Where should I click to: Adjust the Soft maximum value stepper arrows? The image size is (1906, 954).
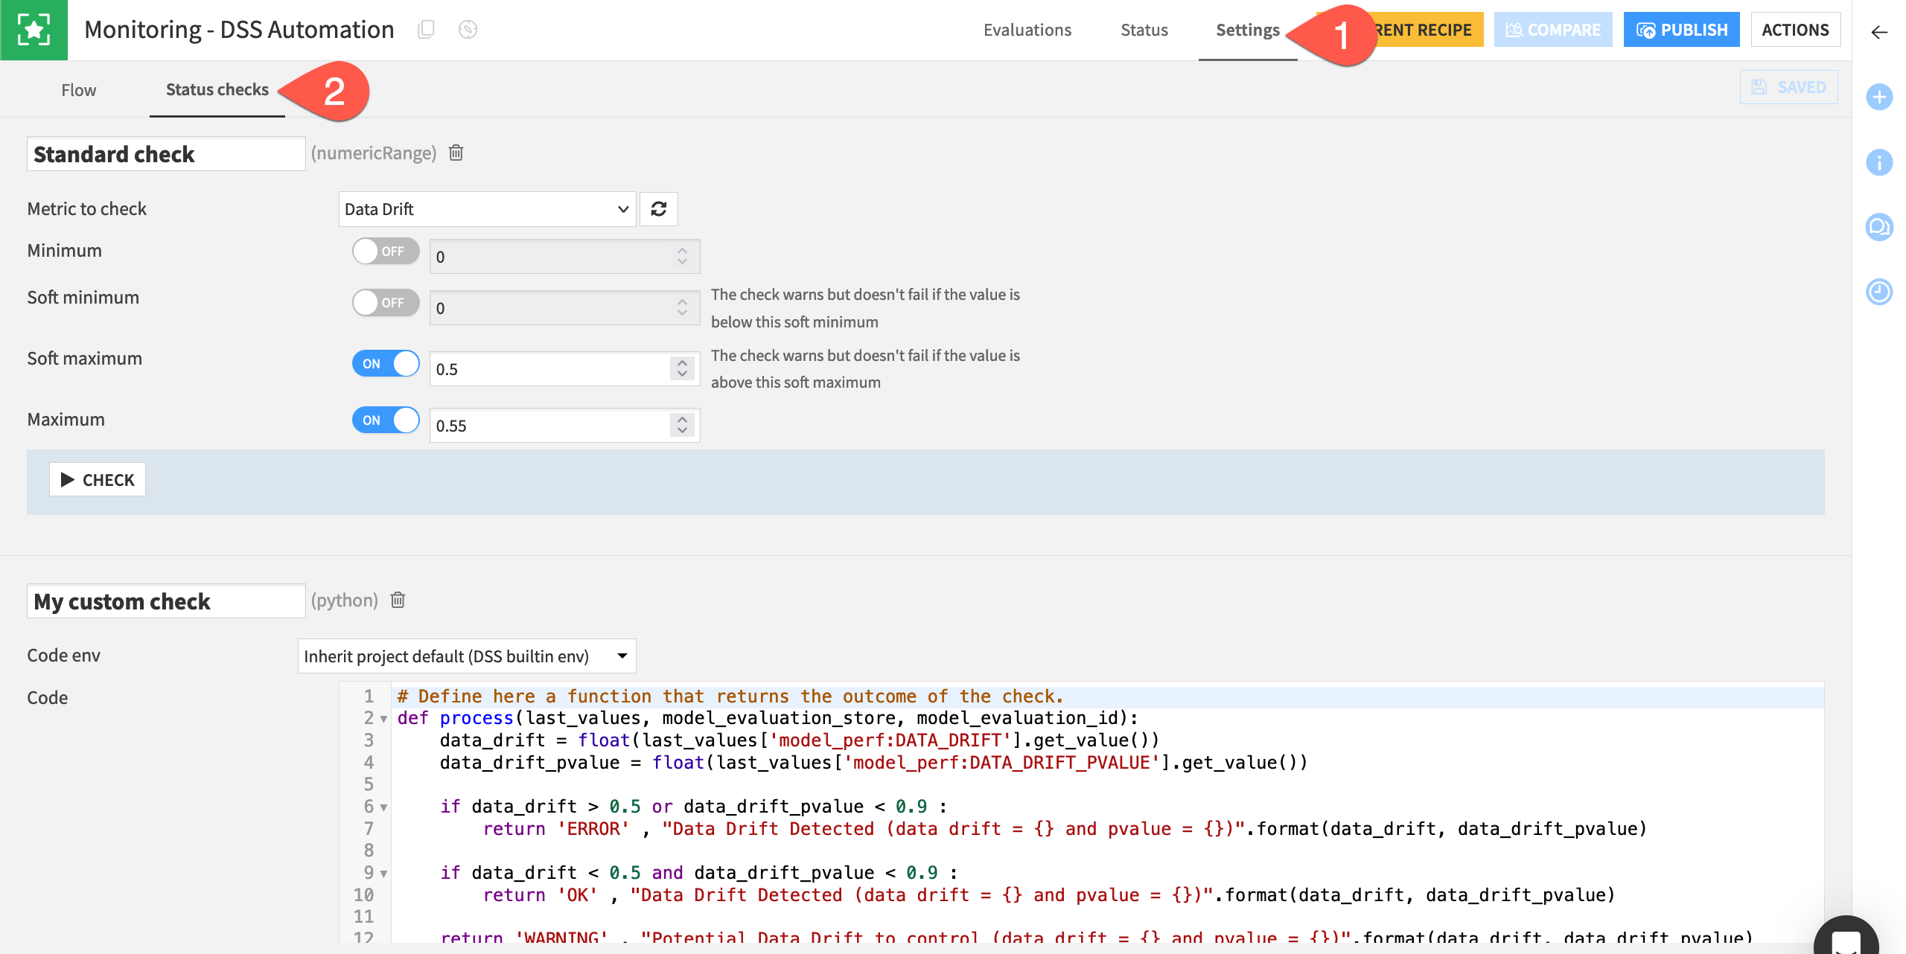[682, 369]
